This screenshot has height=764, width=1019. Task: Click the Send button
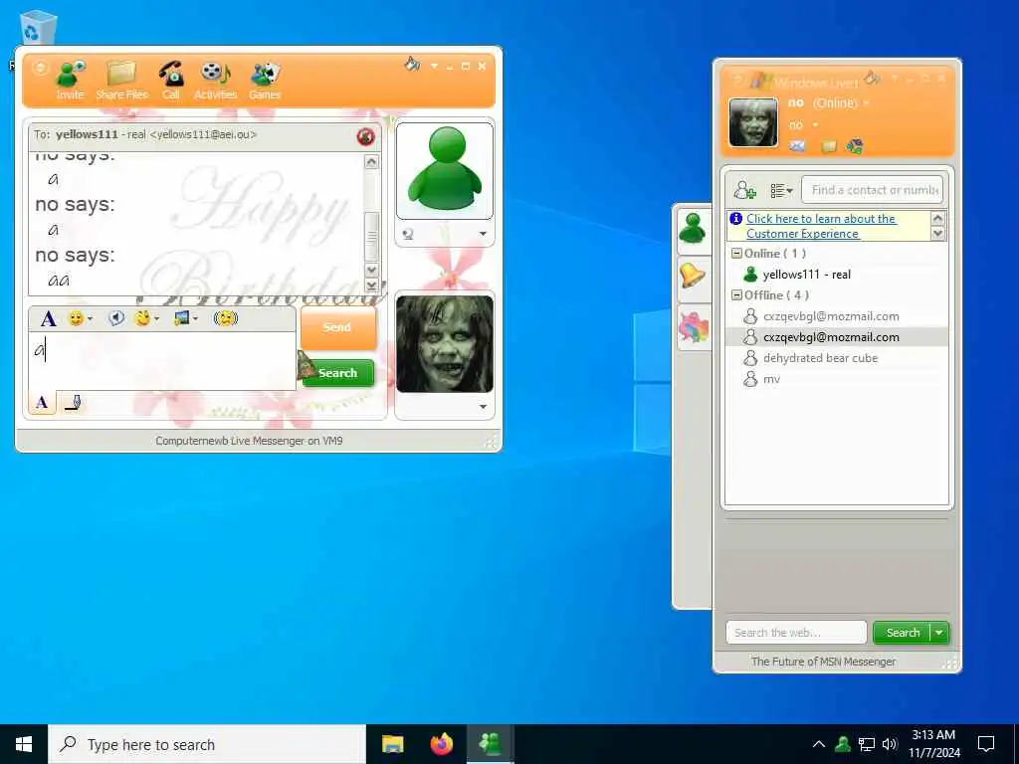[338, 327]
